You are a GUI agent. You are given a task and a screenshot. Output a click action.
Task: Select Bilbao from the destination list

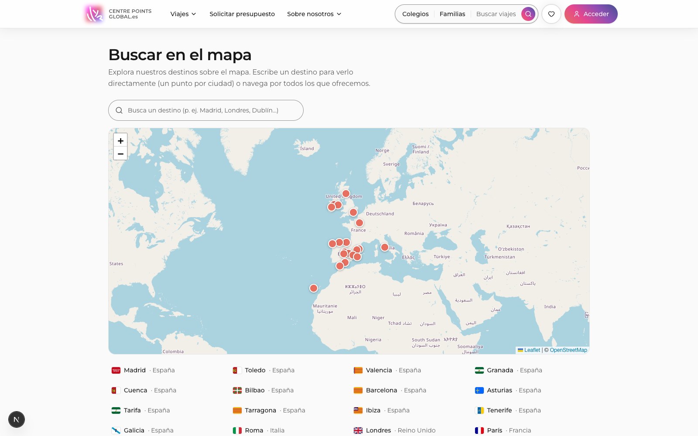[263, 390]
